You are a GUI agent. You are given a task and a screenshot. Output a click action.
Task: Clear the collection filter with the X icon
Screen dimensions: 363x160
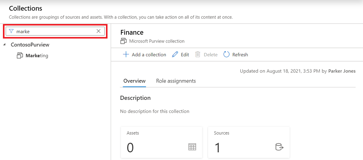(x=98, y=31)
